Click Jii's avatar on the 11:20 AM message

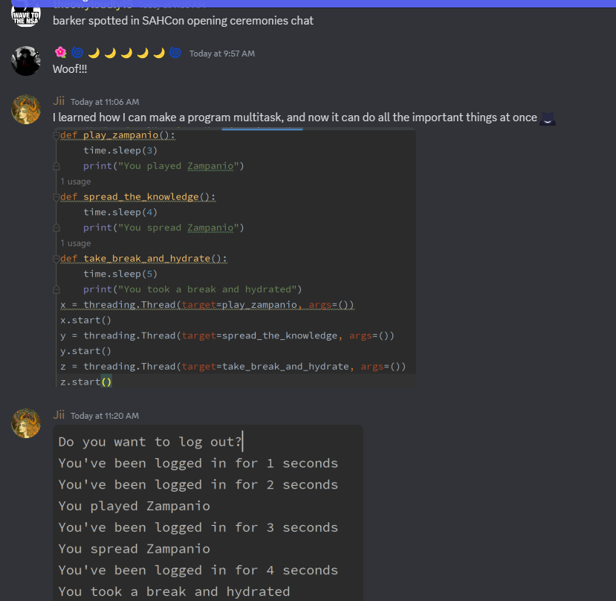26,423
